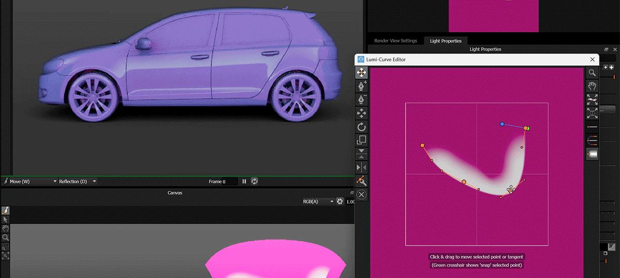
Task: Select the Remove Point pen tool
Action: tap(362, 99)
